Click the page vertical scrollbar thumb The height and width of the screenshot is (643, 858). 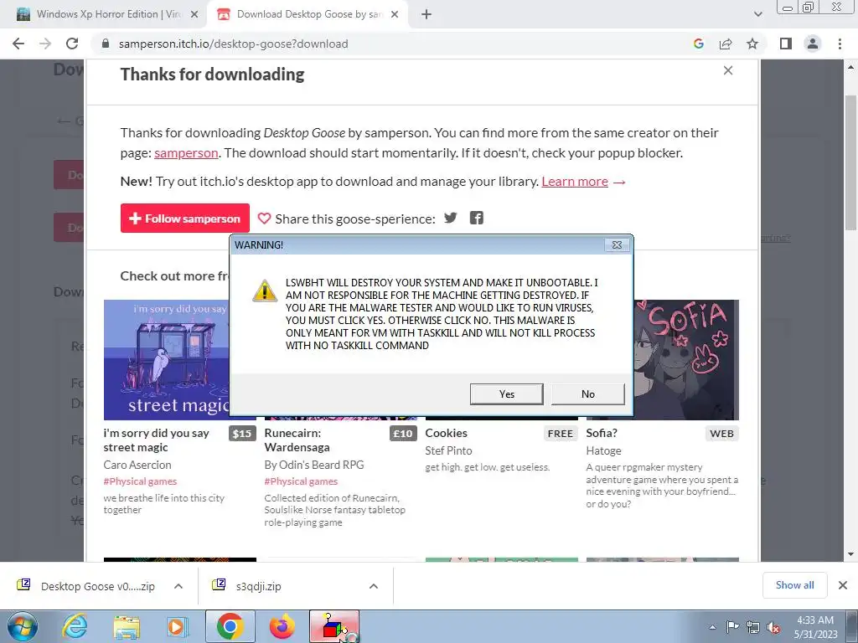pos(851,163)
